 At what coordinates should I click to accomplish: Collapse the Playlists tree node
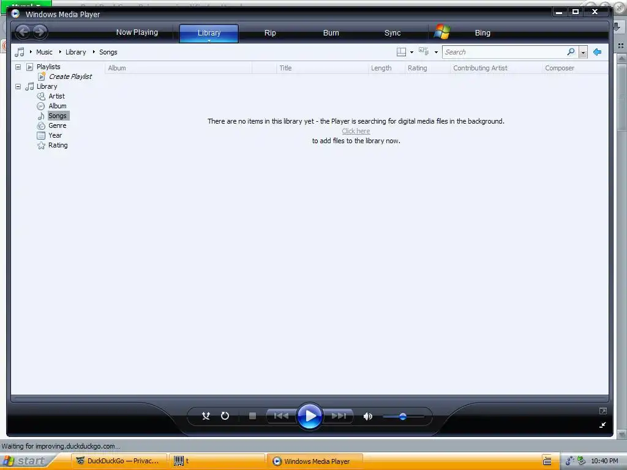point(18,67)
